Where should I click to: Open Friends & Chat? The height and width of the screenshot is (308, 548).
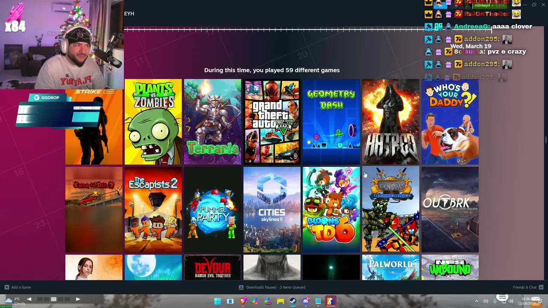tap(524, 287)
